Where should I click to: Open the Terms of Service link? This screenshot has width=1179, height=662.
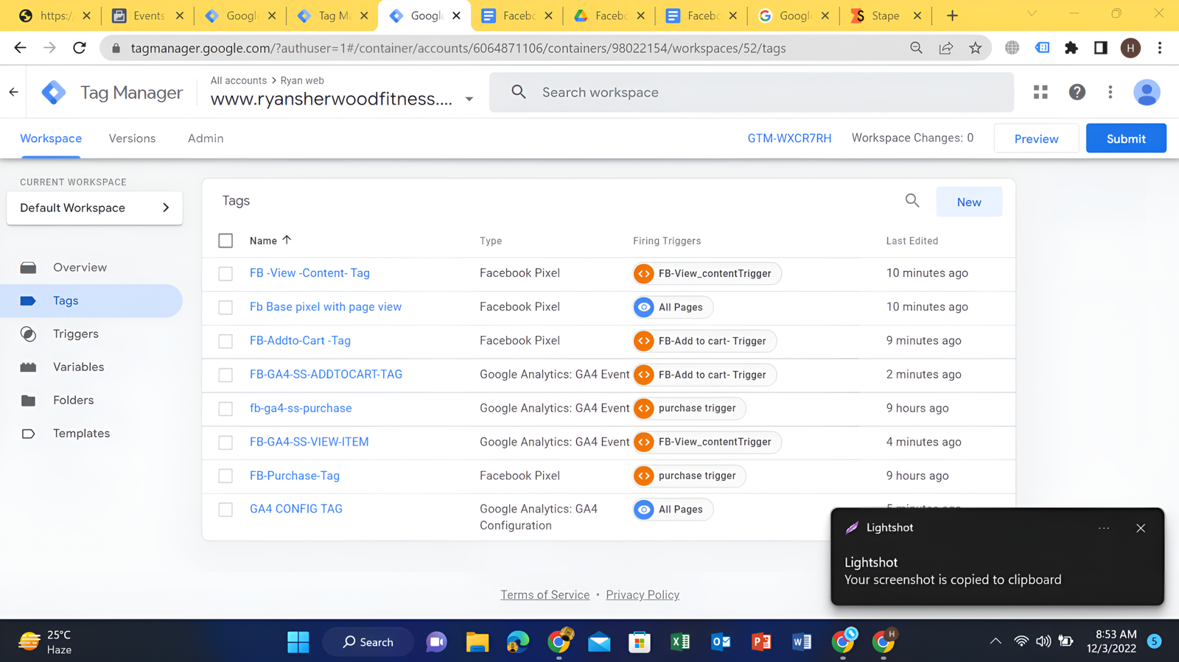pyautogui.click(x=545, y=595)
